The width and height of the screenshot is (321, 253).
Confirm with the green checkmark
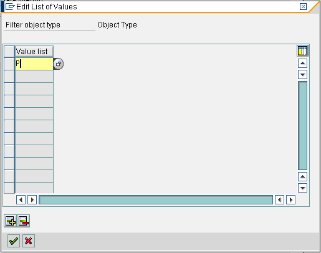pyautogui.click(x=14, y=241)
